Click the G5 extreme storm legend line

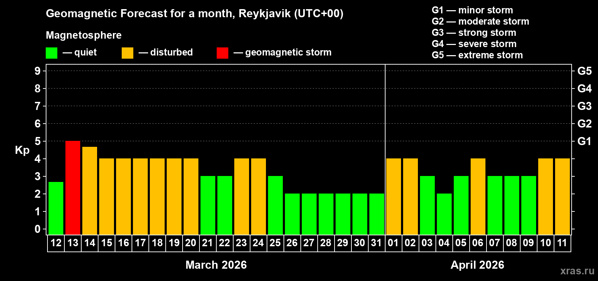[x=477, y=55]
